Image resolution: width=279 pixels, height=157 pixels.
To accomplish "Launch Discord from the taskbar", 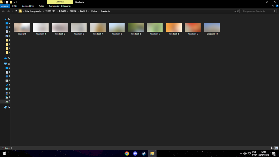I will (x=135, y=154).
